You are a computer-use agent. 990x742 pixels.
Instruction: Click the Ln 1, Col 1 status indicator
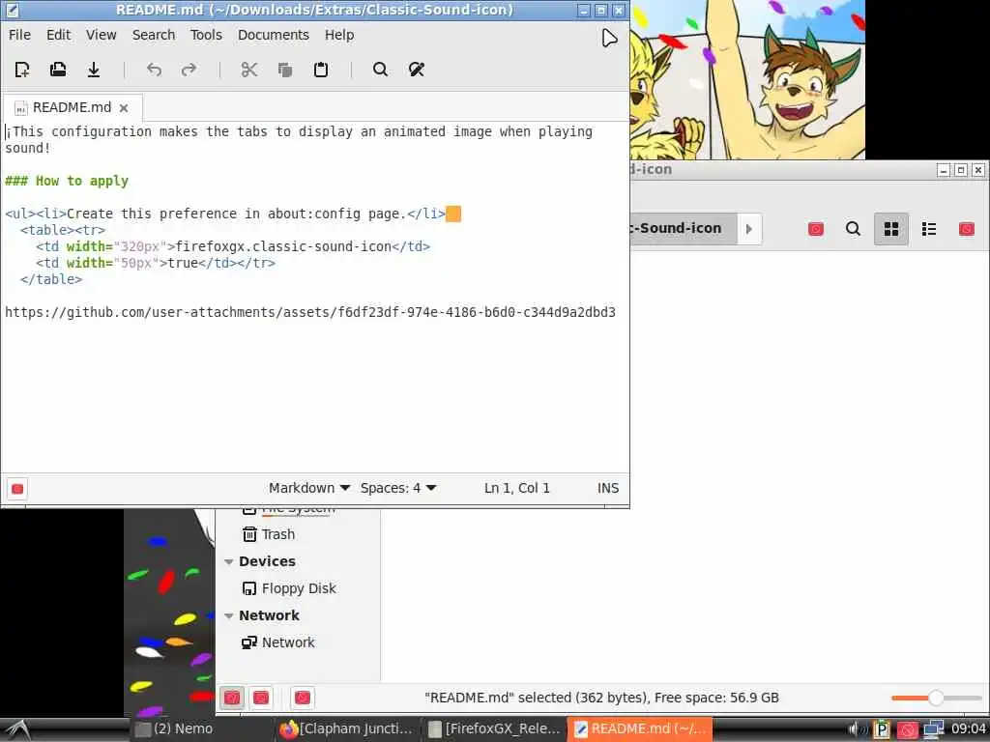point(517,488)
